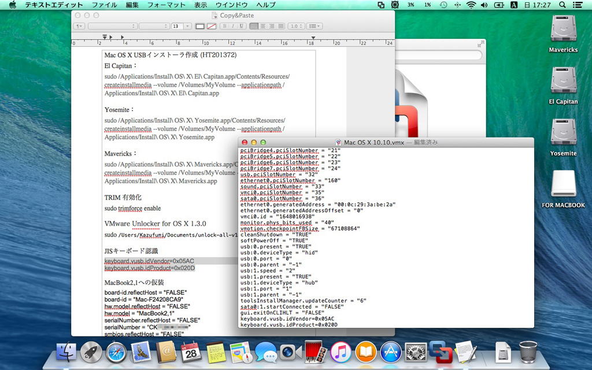Open App Store from the Dock
592x370 pixels.
pyautogui.click(x=391, y=352)
